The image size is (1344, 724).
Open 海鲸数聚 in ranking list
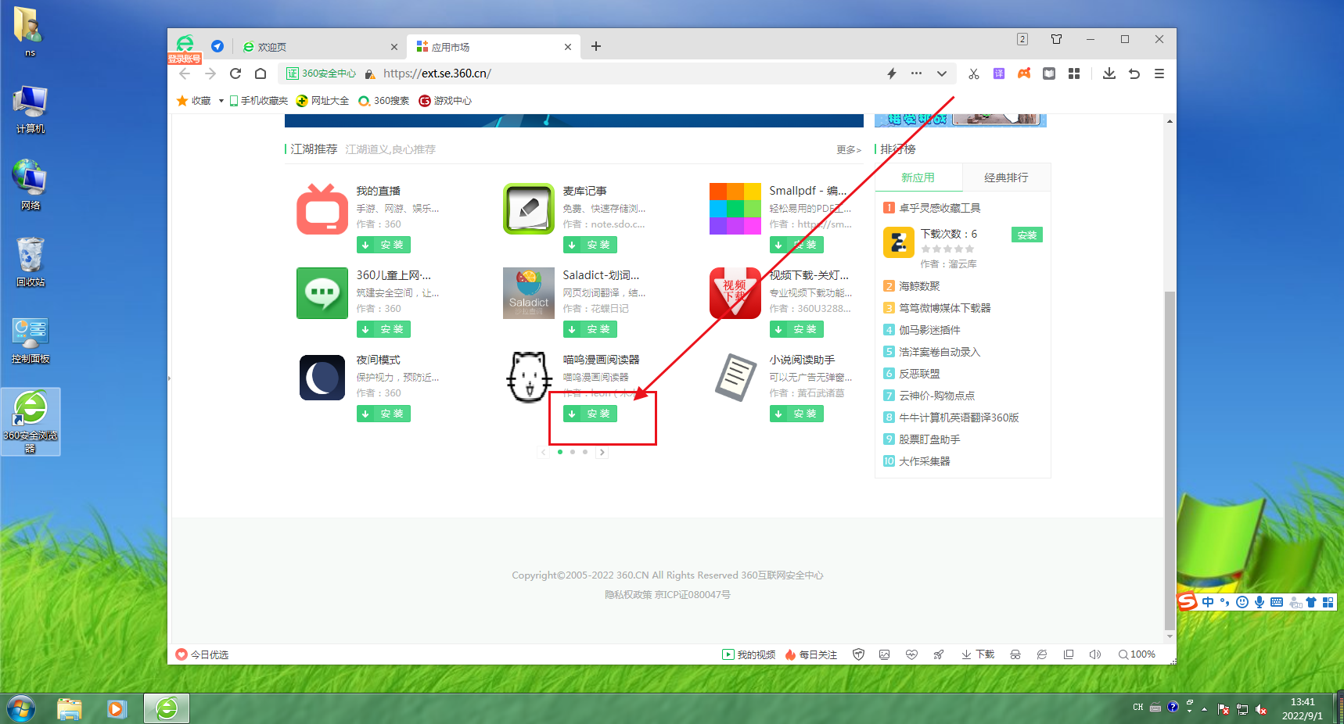919,286
